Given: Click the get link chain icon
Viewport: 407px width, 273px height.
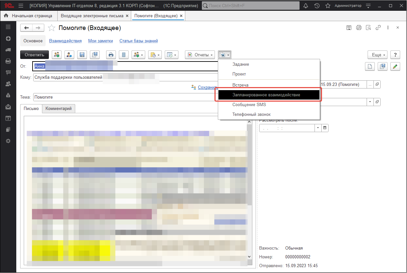Looking at the screenshot, I should [378, 28].
